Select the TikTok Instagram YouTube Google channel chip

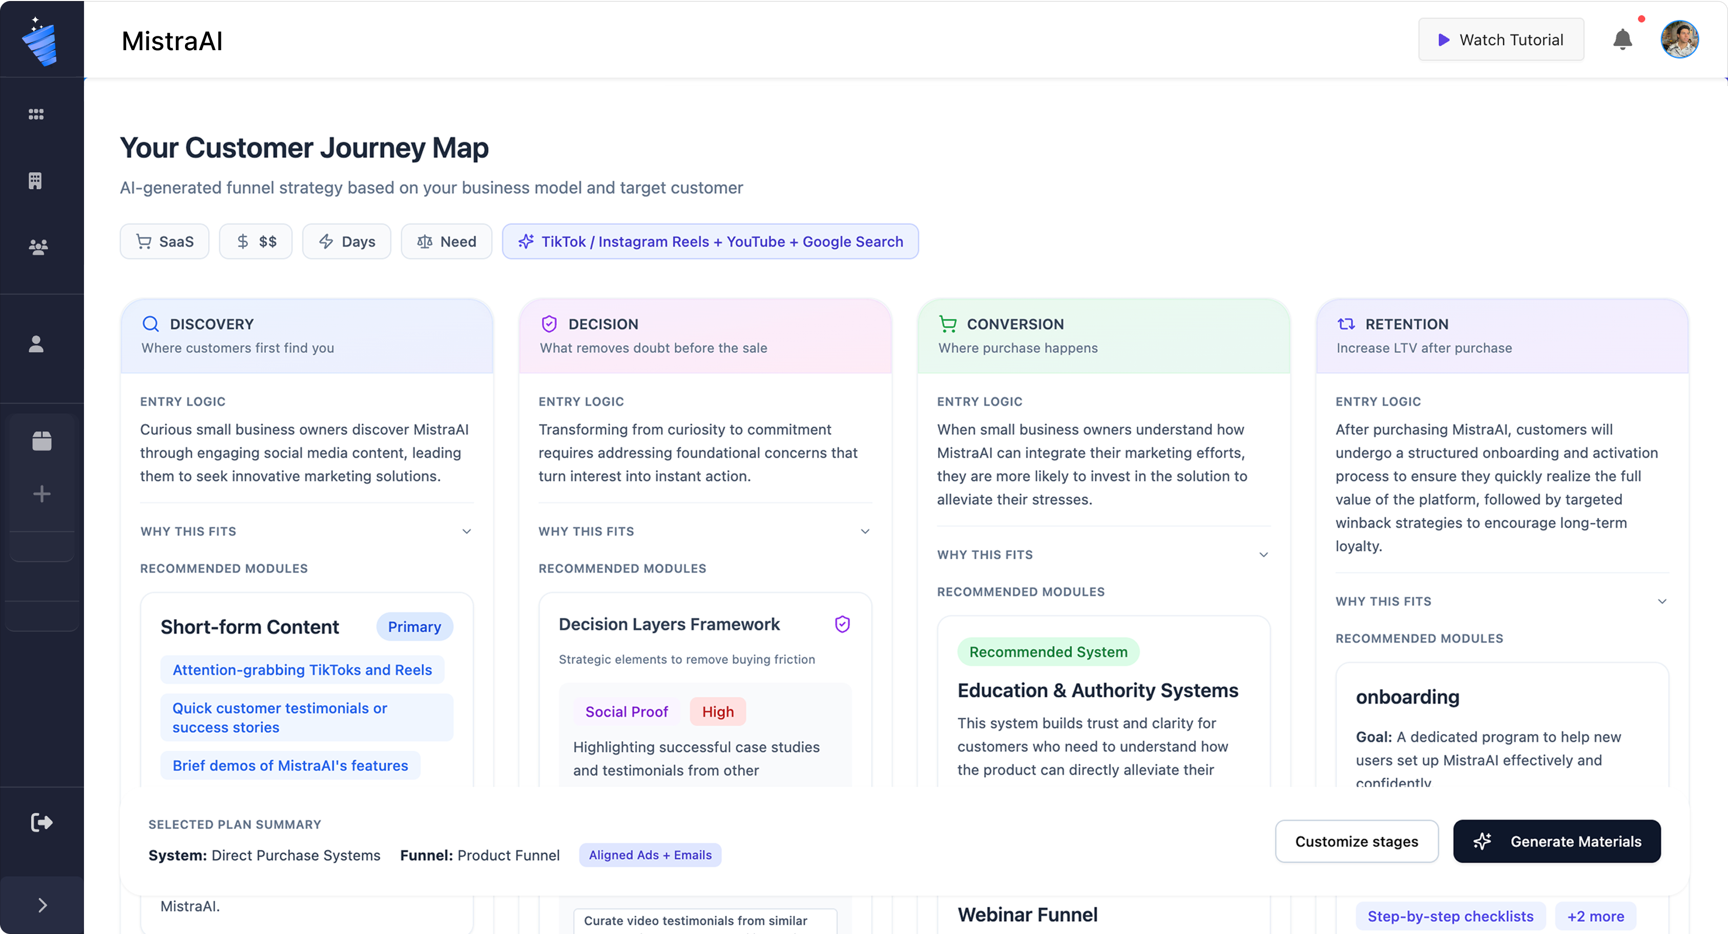coord(710,241)
